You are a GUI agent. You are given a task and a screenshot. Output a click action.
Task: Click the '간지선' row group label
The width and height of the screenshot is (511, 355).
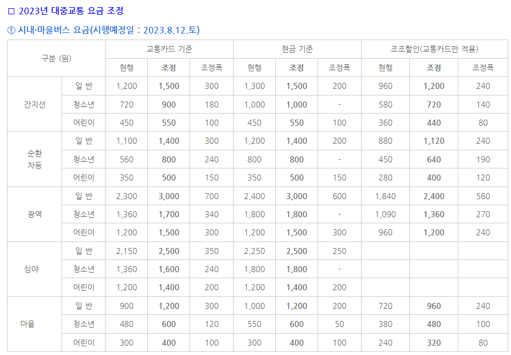(x=35, y=104)
